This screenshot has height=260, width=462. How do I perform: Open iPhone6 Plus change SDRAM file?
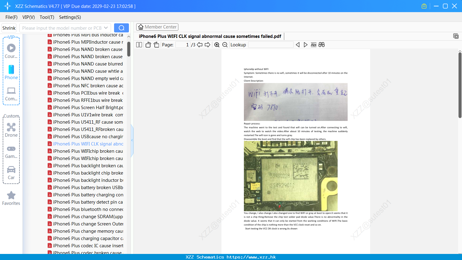click(86, 217)
